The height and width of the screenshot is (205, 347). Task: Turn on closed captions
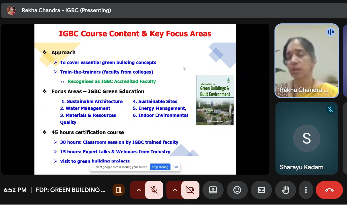pyautogui.click(x=261, y=190)
